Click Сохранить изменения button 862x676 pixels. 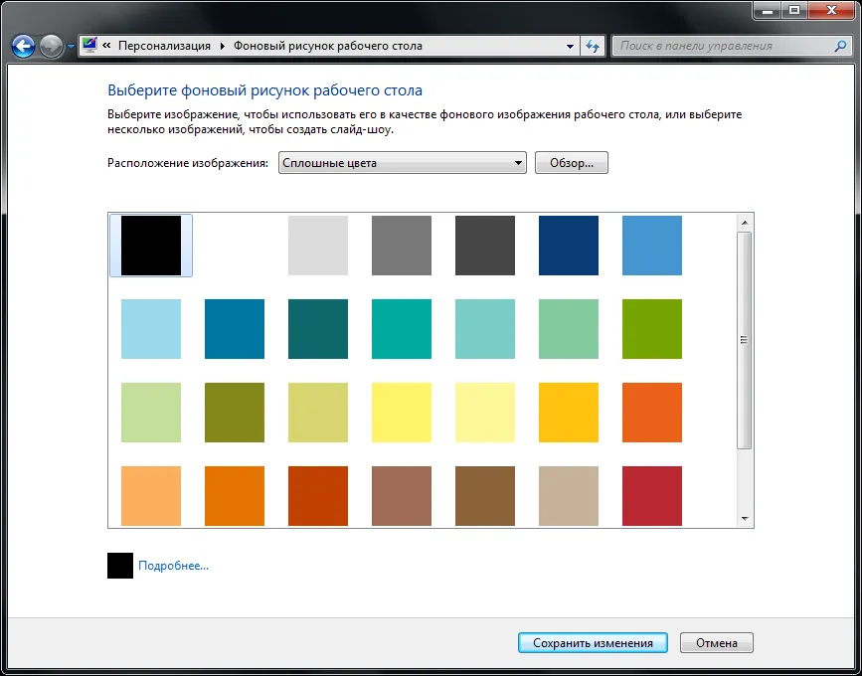pos(594,643)
